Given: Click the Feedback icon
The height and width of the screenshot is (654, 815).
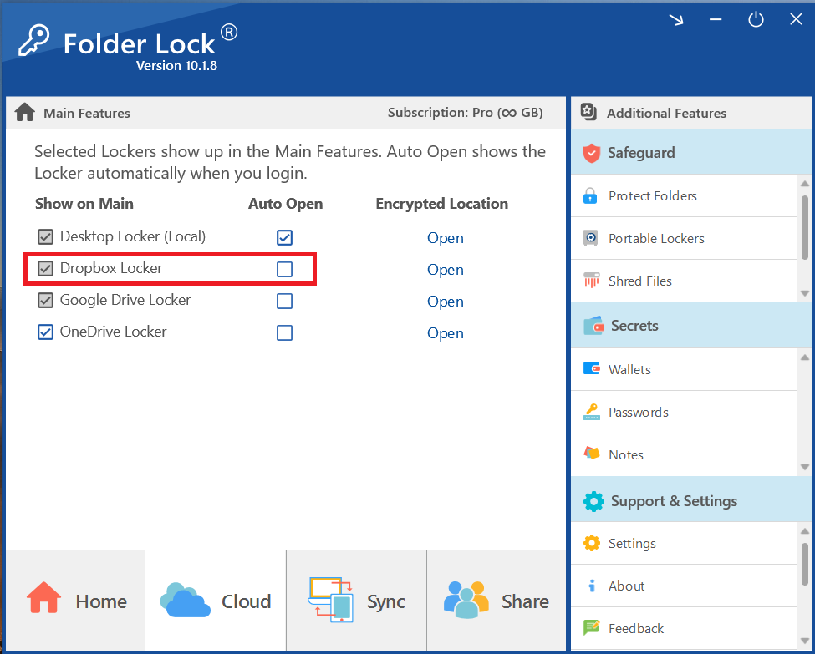Looking at the screenshot, I should pyautogui.click(x=591, y=628).
